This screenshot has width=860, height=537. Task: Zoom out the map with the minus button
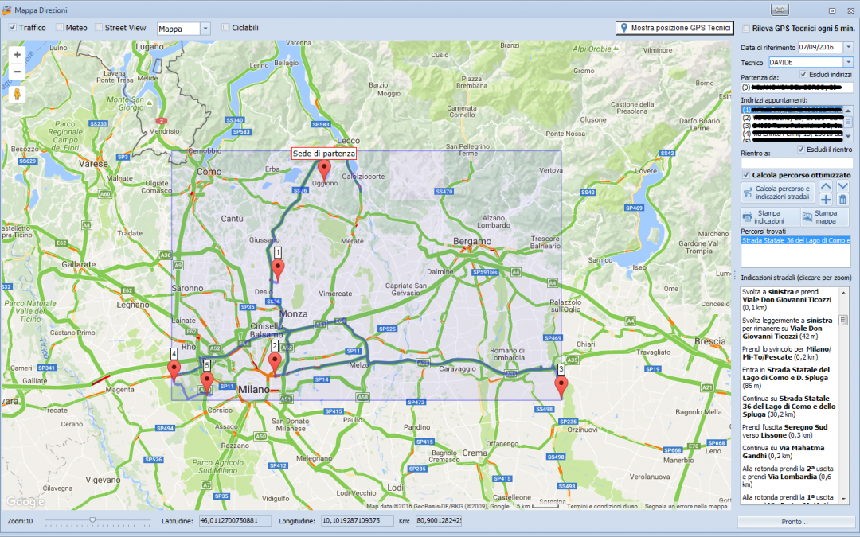point(17,72)
